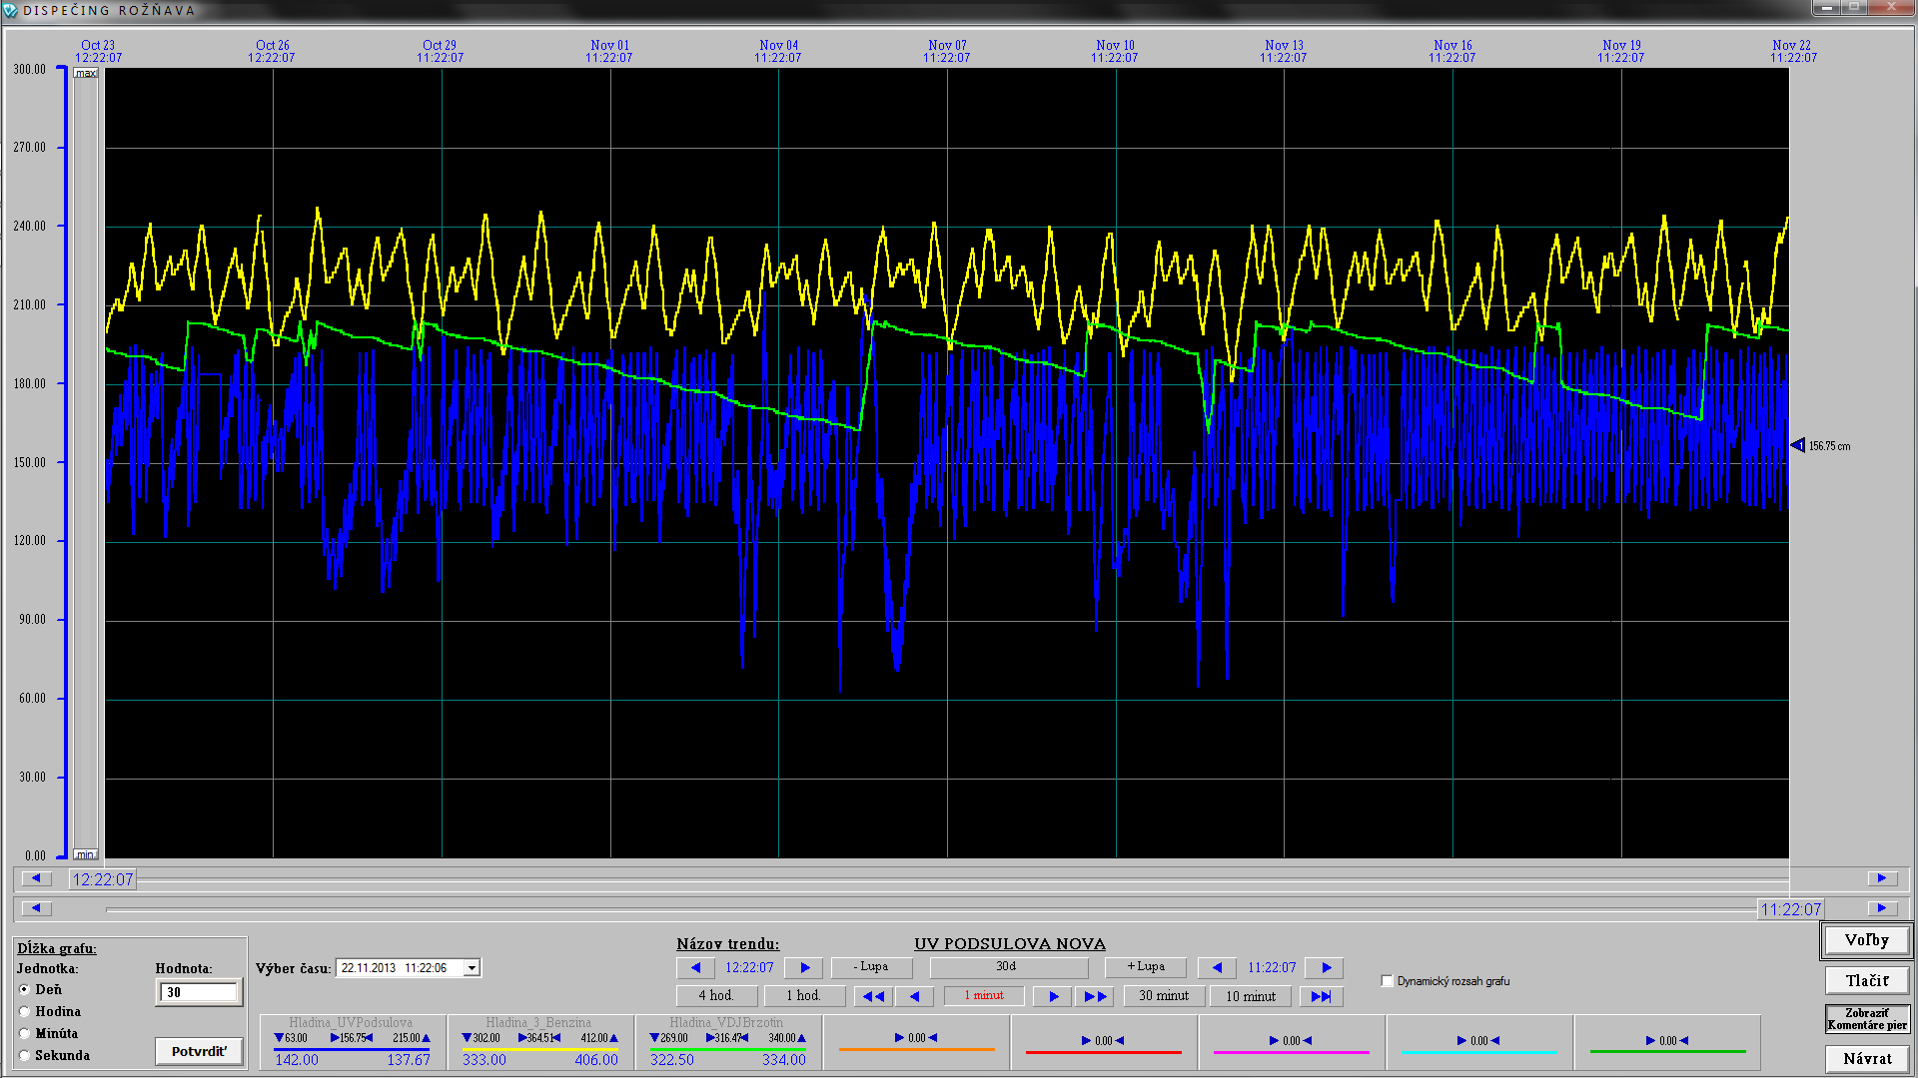The width and height of the screenshot is (1918, 1078).
Task: Click Hladina_3_Benzina maximum up-triangle 412.00
Action: pos(613,1038)
